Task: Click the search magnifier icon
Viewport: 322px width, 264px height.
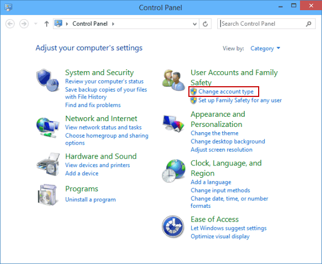Action: [308, 24]
